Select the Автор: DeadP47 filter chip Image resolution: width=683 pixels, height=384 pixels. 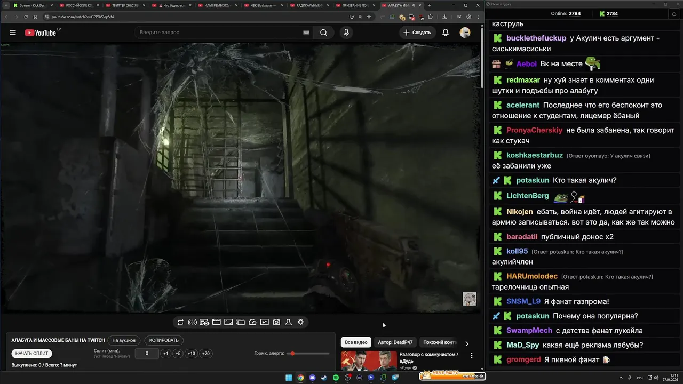[395, 342]
